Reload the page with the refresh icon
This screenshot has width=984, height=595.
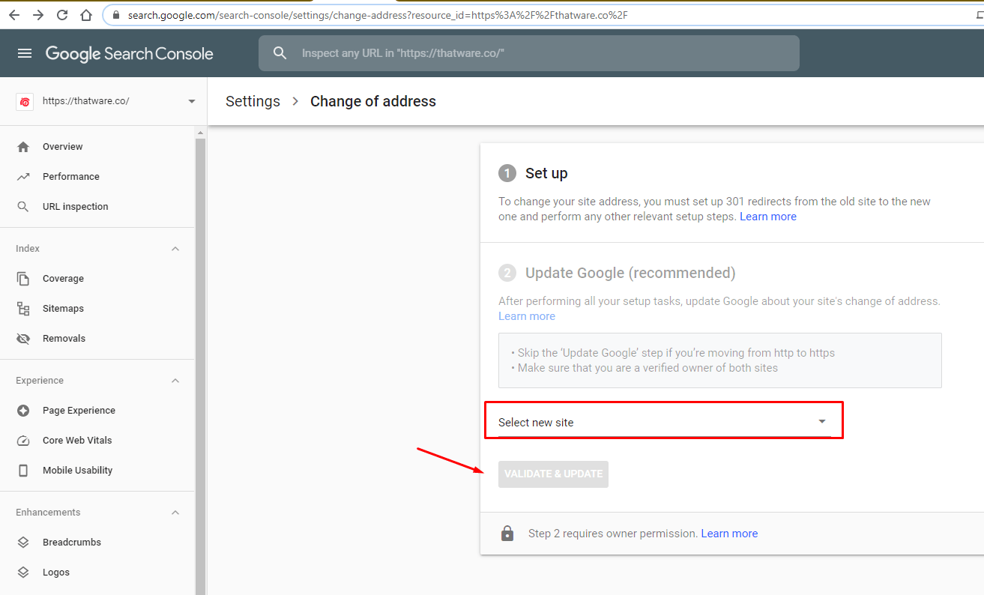click(62, 15)
